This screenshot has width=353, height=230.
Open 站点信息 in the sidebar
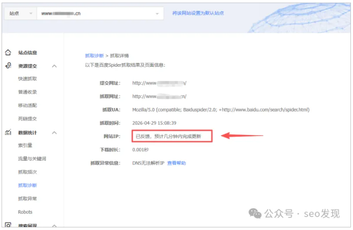click(x=27, y=53)
